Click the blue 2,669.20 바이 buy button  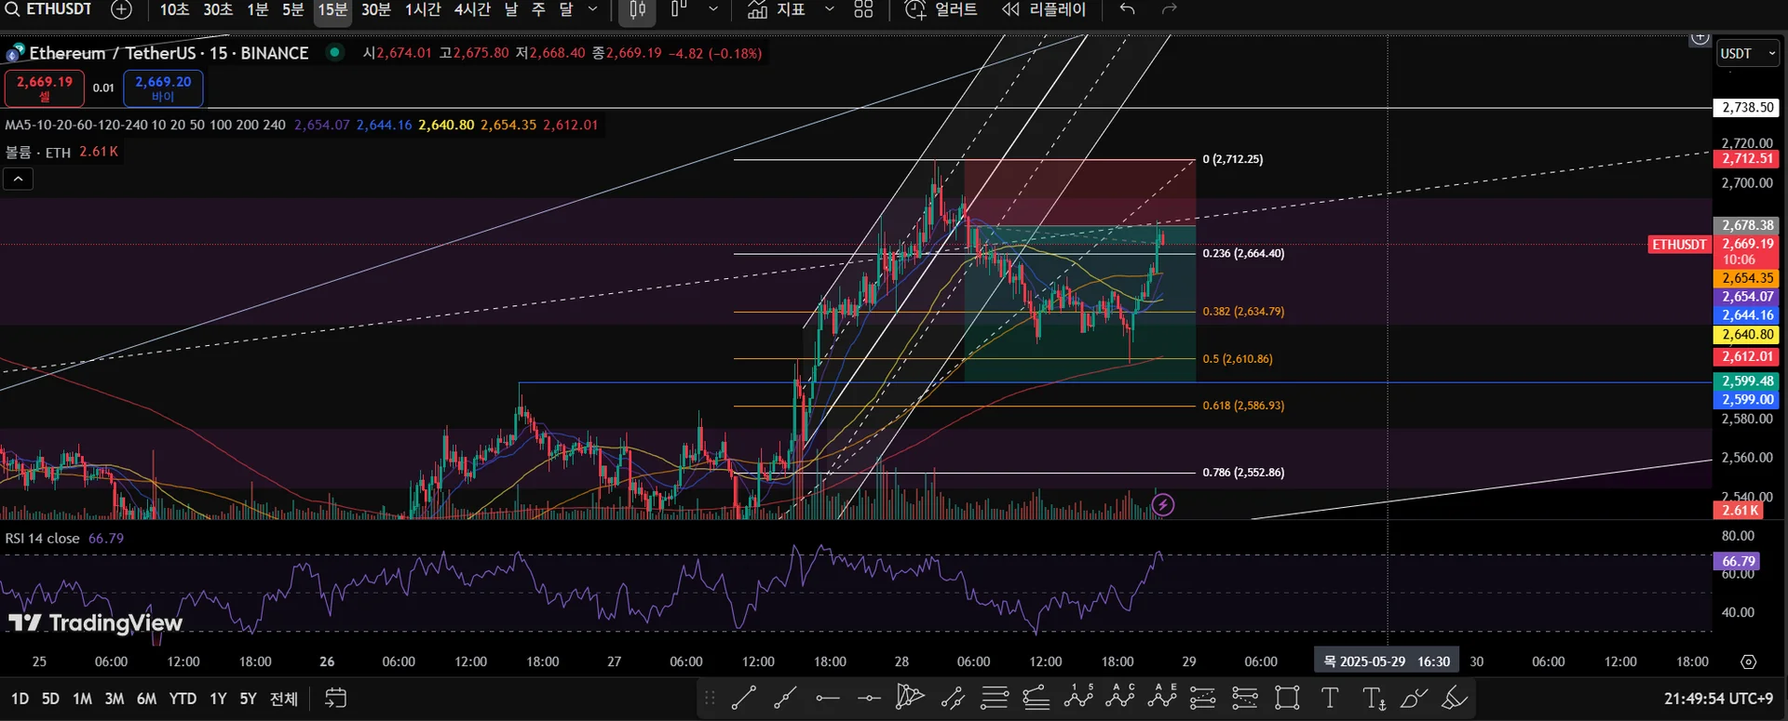[163, 88]
